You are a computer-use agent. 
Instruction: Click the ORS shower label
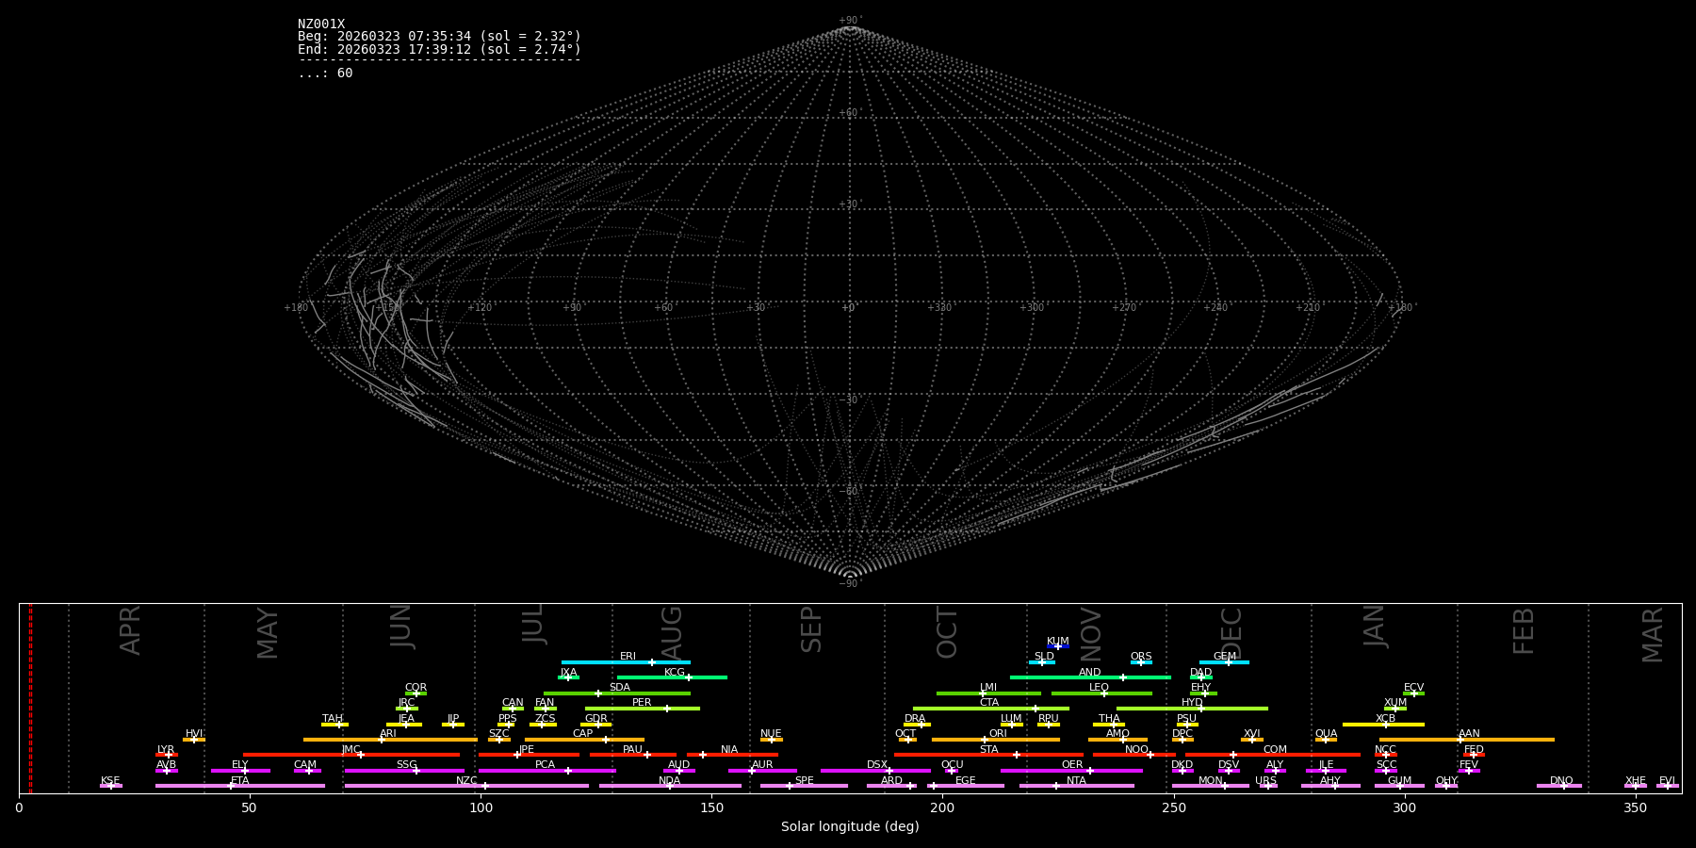1141,657
